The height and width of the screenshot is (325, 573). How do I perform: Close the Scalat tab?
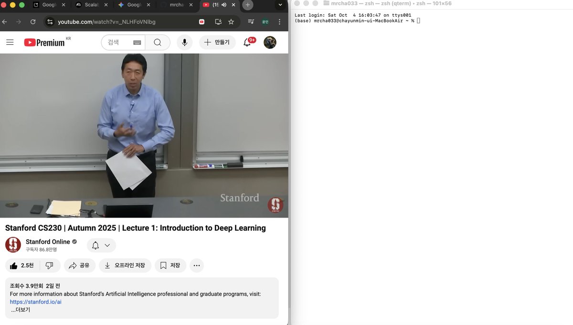pos(106,5)
